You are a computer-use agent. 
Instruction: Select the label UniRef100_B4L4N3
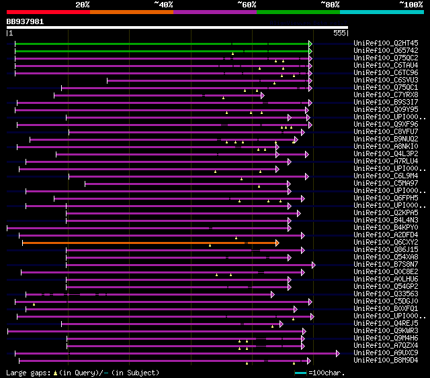(386, 220)
